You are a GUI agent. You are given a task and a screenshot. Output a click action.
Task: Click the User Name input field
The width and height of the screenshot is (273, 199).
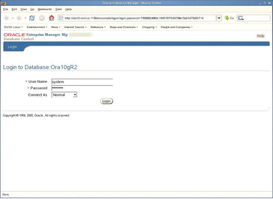click(82, 82)
